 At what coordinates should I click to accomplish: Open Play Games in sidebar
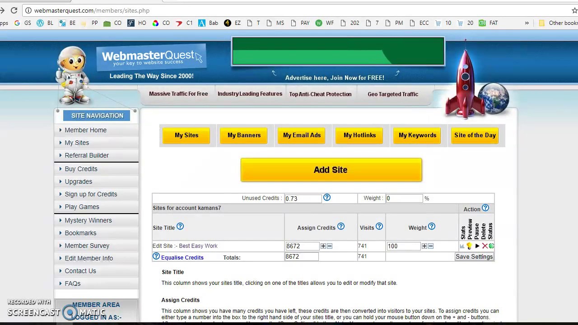tap(82, 207)
